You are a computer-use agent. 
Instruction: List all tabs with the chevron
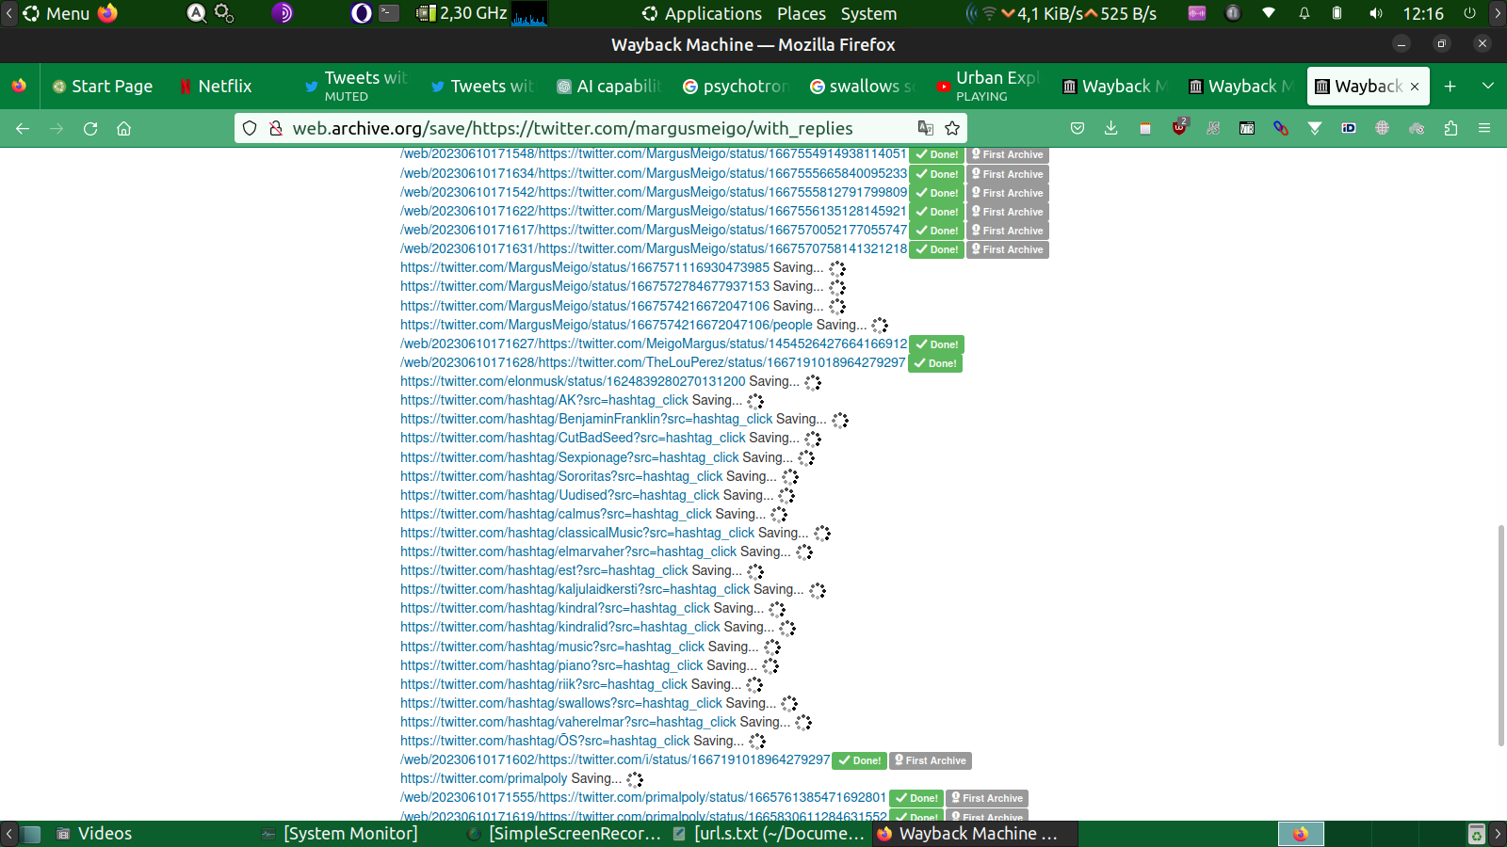tap(1488, 86)
